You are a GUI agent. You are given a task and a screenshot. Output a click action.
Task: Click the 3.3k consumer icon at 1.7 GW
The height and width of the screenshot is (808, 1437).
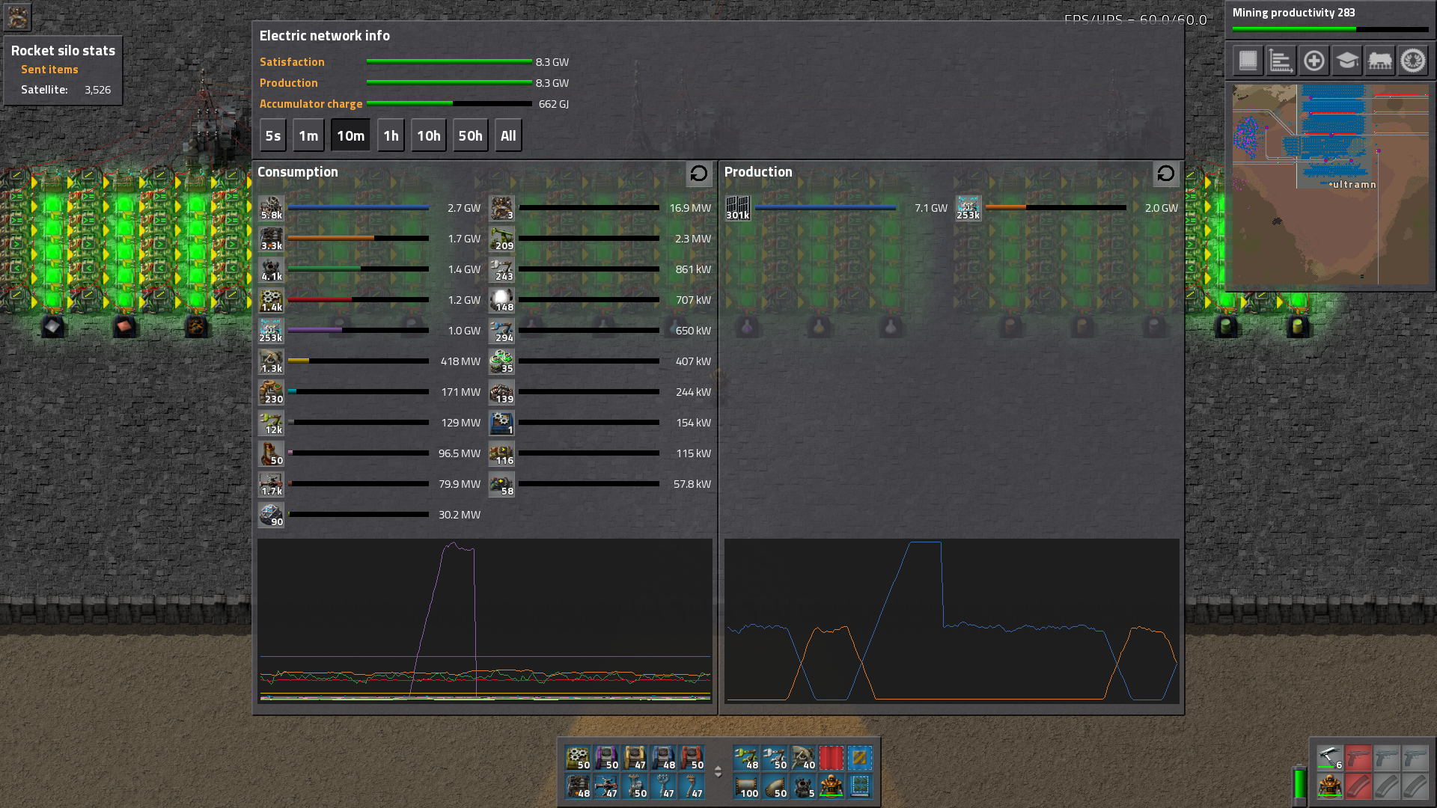271,239
